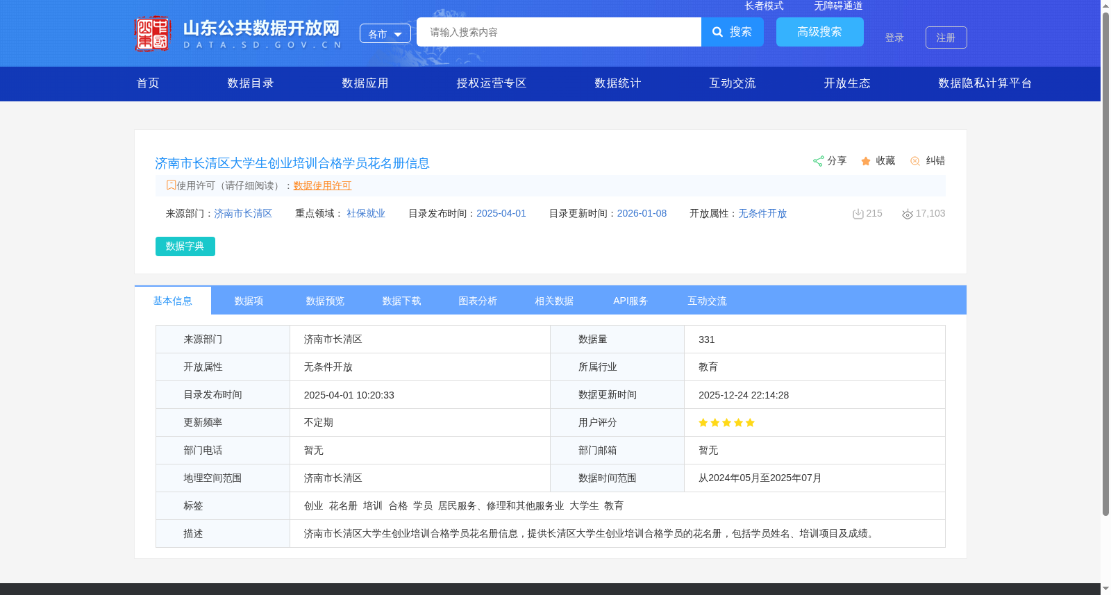Click the scrollbar down arrow
Viewport: 1111px width, 595px height.
pos(1105,589)
